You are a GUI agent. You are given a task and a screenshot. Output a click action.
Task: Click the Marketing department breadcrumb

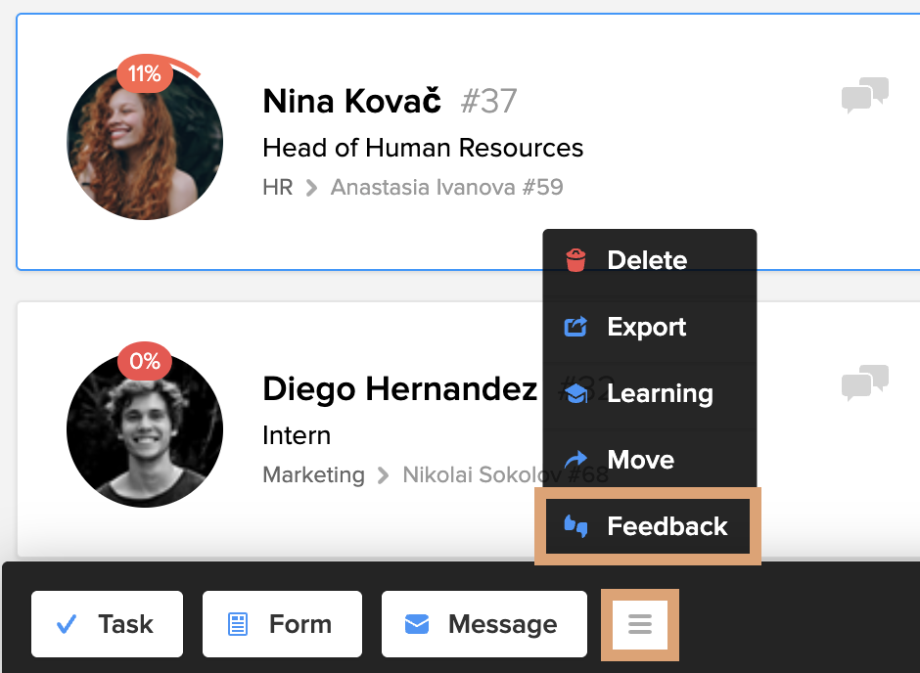click(x=313, y=475)
